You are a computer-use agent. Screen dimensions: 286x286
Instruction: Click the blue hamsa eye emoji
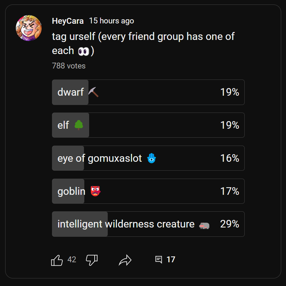(151, 158)
